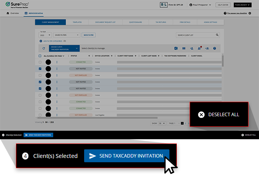Screen dimensions: 259x179
Task: Click the BL firm logo
Action: click(164, 5)
